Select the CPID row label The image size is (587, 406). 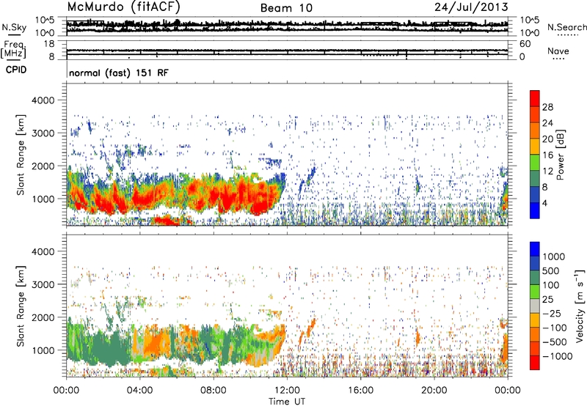(x=16, y=70)
